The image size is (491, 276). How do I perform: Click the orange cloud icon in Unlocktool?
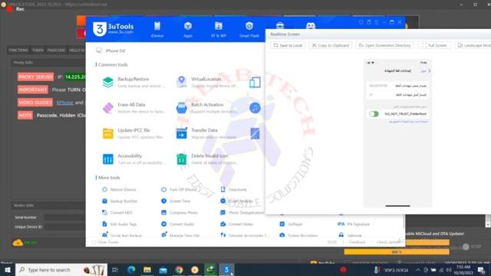pos(18,242)
